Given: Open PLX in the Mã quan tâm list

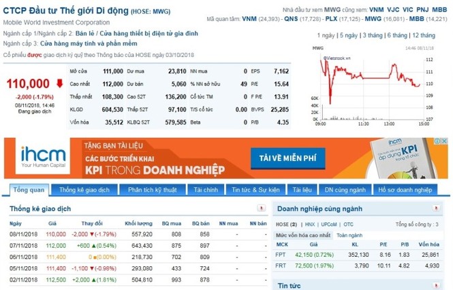Looking at the screenshot, I should pos(331,19).
